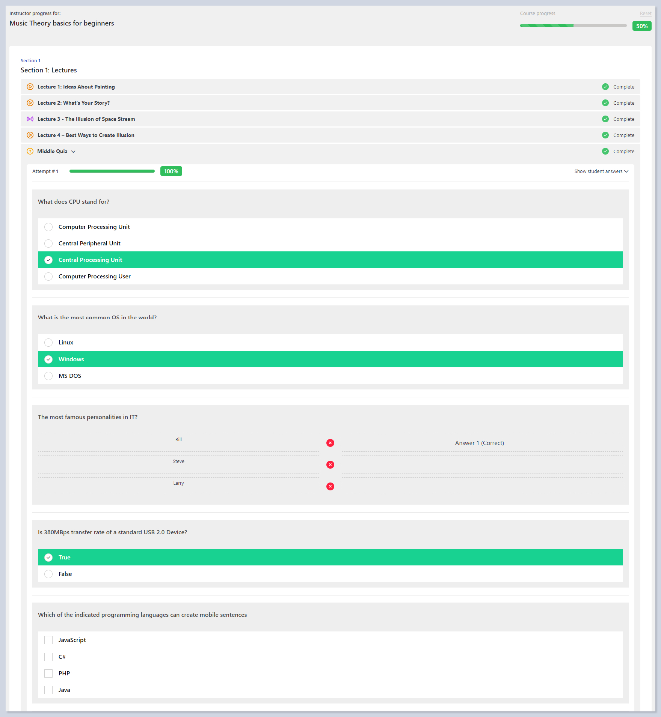
Task: Open the Show student answers dropdown
Action: pyautogui.click(x=601, y=171)
